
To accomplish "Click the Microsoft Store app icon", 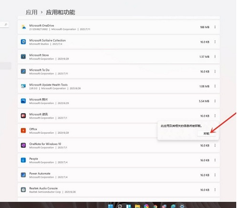I will [23, 56].
